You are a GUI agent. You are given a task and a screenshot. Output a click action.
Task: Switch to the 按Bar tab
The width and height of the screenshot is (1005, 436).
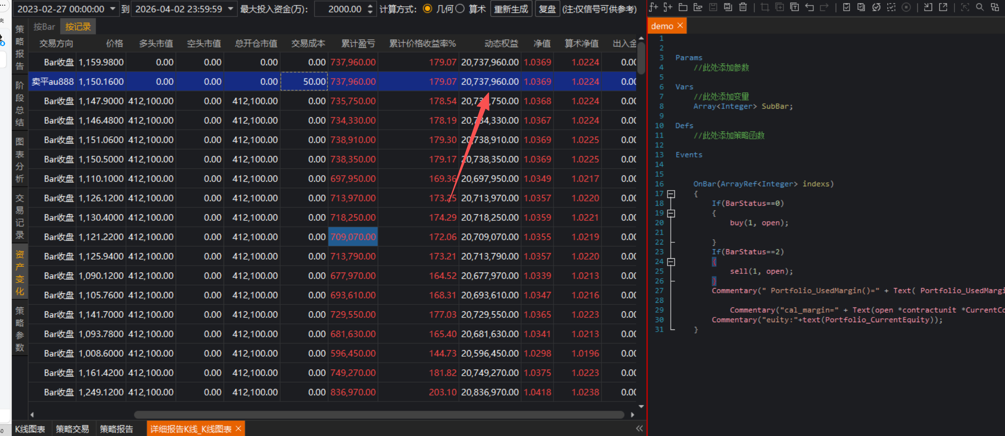click(x=44, y=27)
